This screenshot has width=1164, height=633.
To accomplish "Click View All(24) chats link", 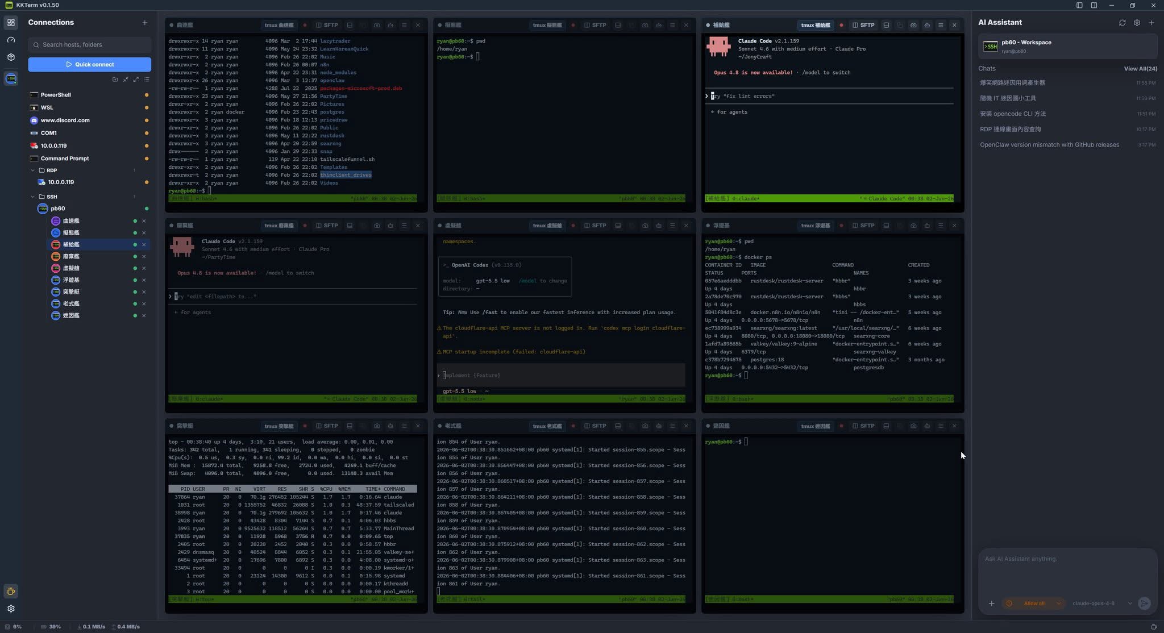I will click(x=1140, y=69).
